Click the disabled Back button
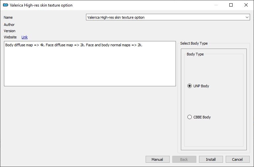The height and width of the screenshot is (167, 254). (184, 159)
